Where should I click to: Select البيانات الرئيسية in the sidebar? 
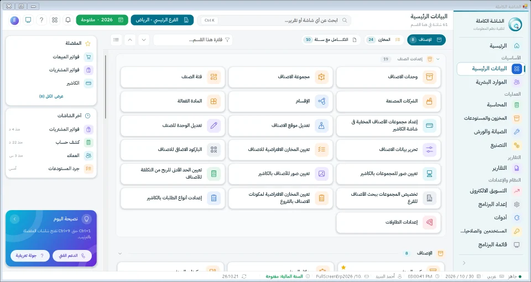pyautogui.click(x=491, y=69)
